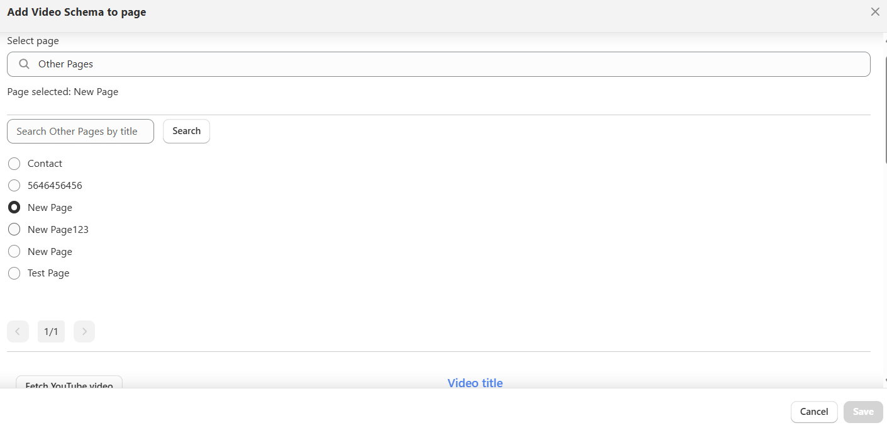887x430 pixels.
Task: Select the Contact radio button
Action: 14,163
